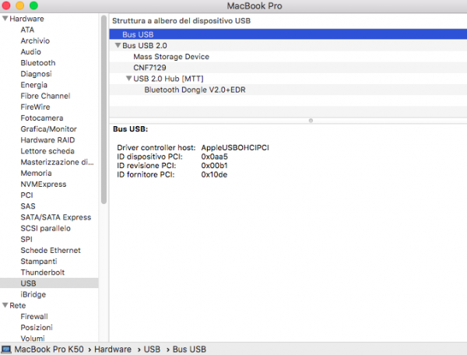Click USB in the path bar

152,349
